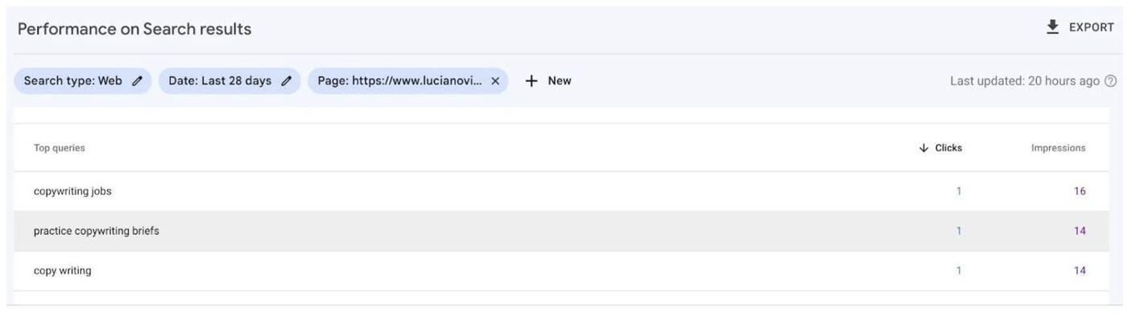
Task: Open the help icon beside Last updated
Action: tap(1111, 80)
